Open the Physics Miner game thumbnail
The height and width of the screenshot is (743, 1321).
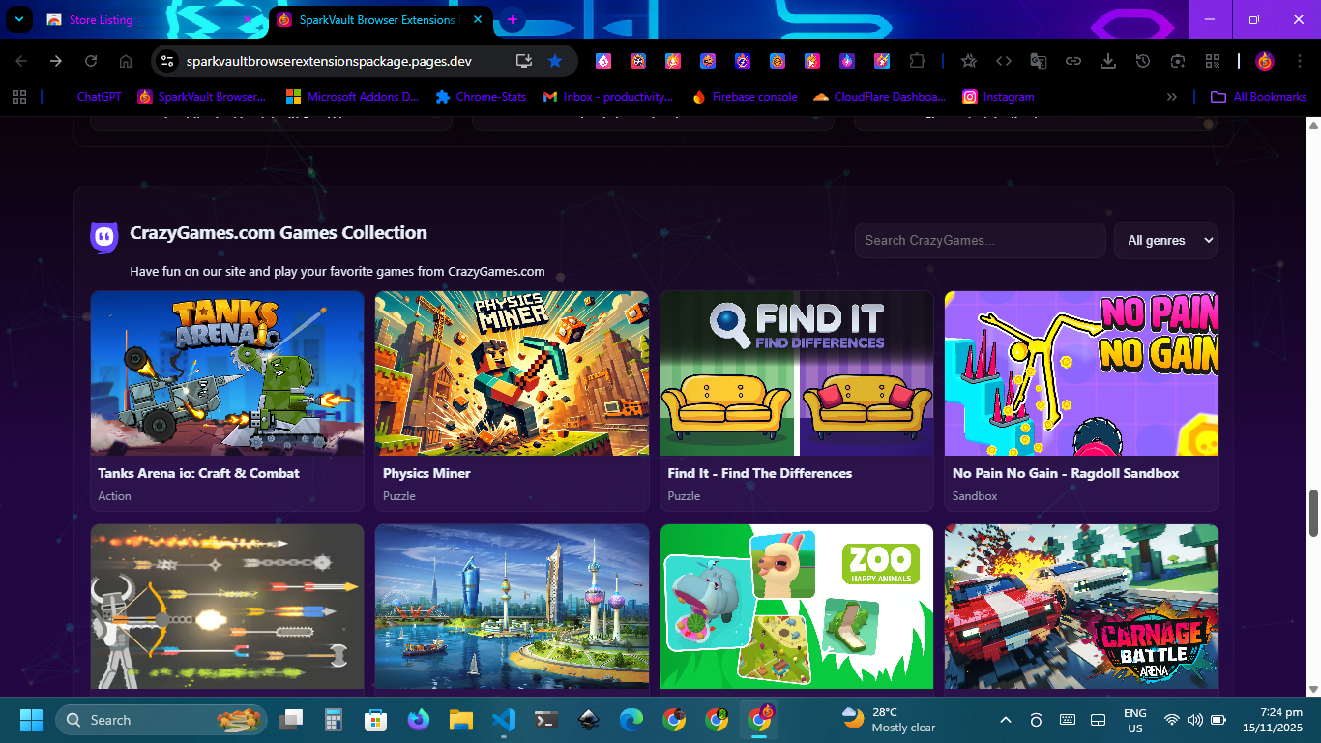click(512, 373)
